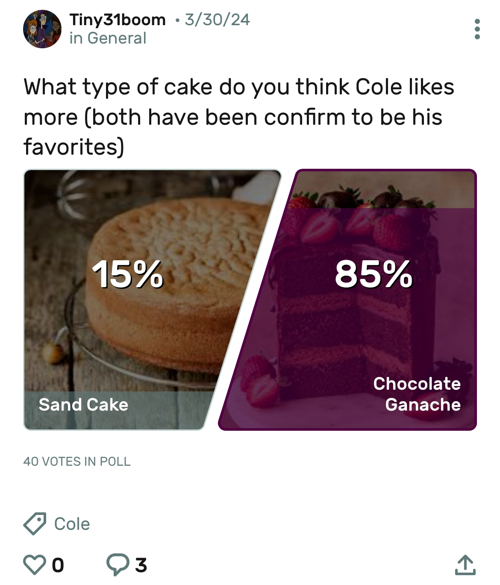Open the three-dot post options menu
The height and width of the screenshot is (585, 500).
point(477,29)
